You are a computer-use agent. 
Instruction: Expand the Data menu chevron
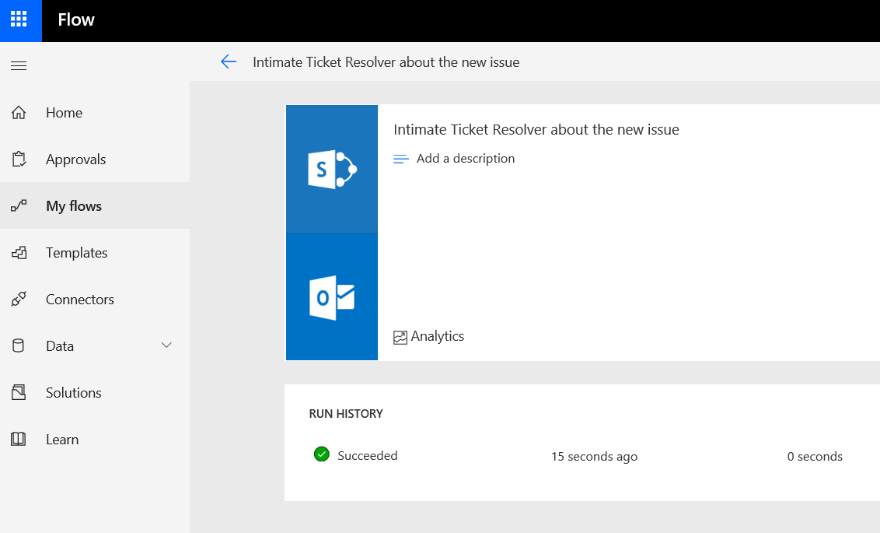166,345
